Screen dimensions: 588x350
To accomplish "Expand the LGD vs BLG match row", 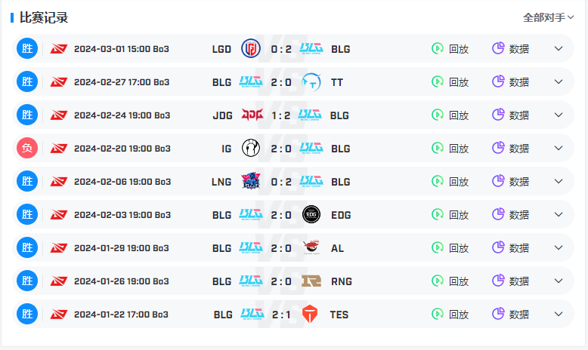I will point(559,49).
